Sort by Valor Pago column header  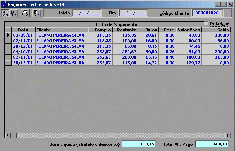(x=189, y=30)
